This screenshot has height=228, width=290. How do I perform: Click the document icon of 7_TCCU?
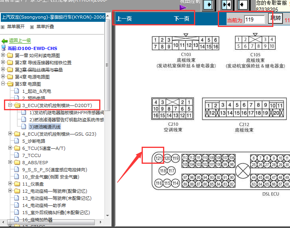[17, 155]
